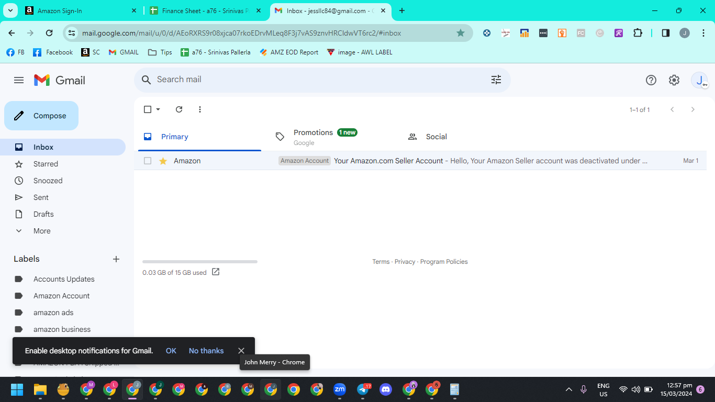Open the Facebook bookmark
The height and width of the screenshot is (402, 715).
pos(53,52)
